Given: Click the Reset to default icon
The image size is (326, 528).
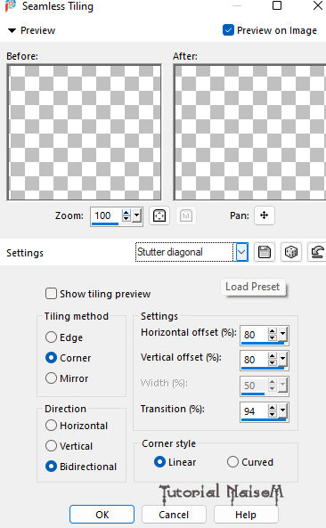Looking at the screenshot, I should 317,252.
